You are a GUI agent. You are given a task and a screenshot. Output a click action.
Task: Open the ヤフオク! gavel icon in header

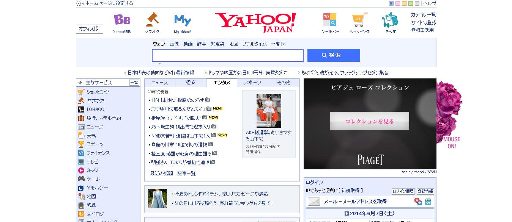click(152, 19)
